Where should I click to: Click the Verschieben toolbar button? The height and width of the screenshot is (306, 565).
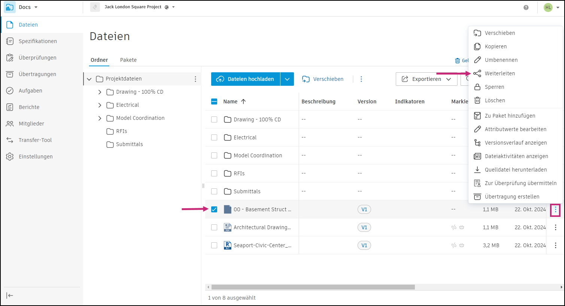pyautogui.click(x=323, y=79)
